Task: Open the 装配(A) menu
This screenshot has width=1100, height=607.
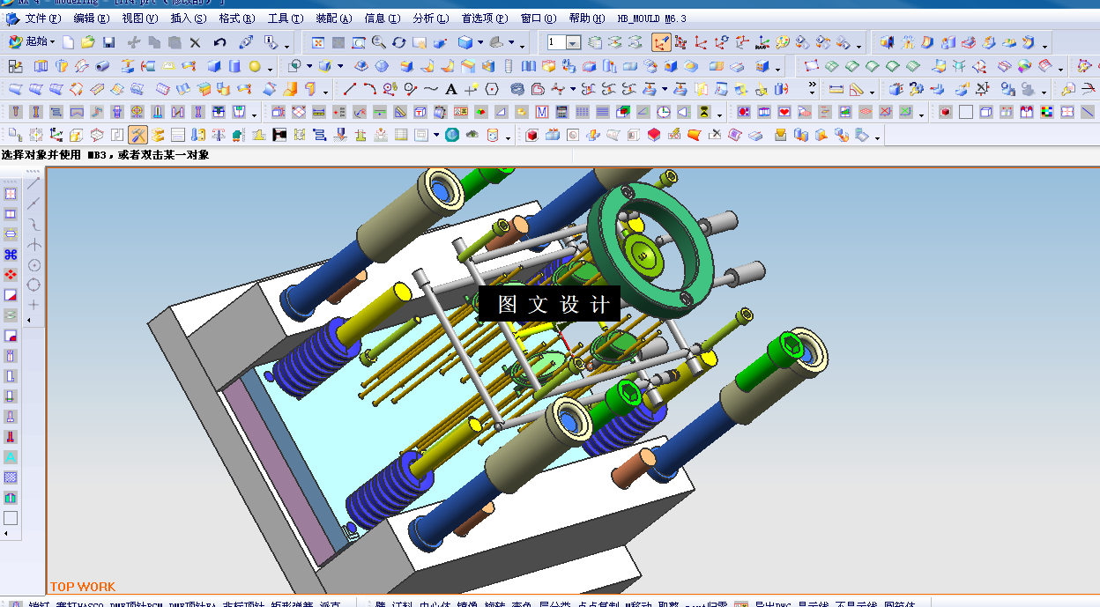Action: pyautogui.click(x=333, y=19)
